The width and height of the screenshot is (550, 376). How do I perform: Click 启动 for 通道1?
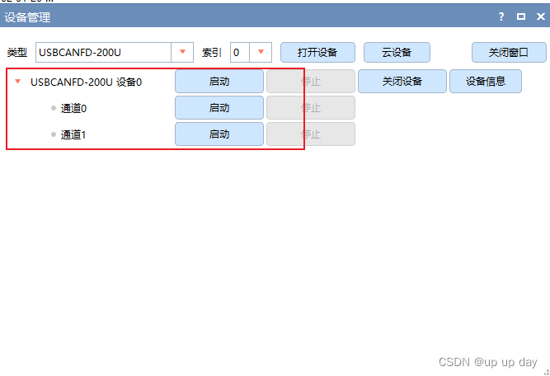(x=219, y=134)
